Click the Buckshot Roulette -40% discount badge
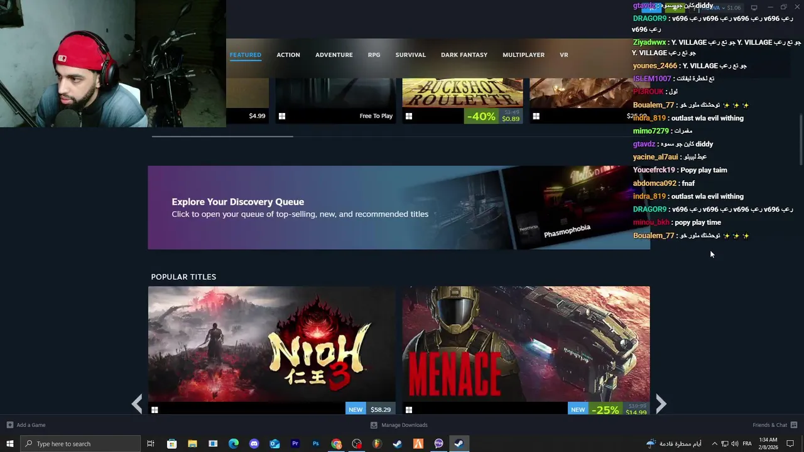Screen dimensions: 804x452 [x=481, y=116]
